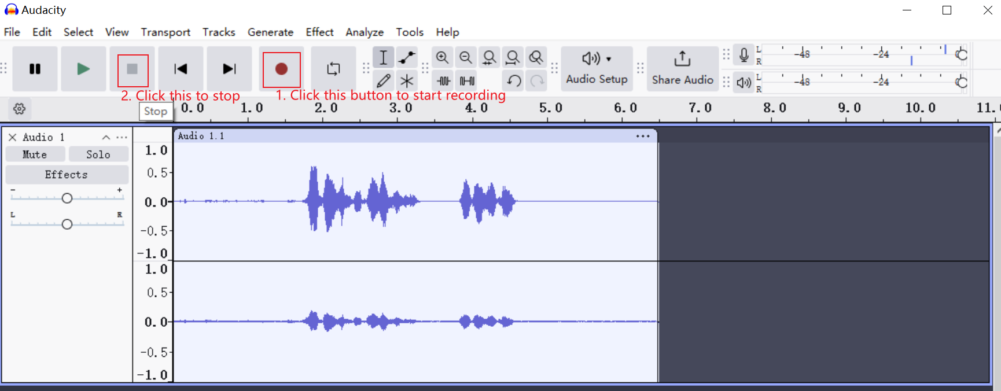Mute the Audio 1 track
Viewport: 1001px width, 391px height.
click(x=35, y=154)
